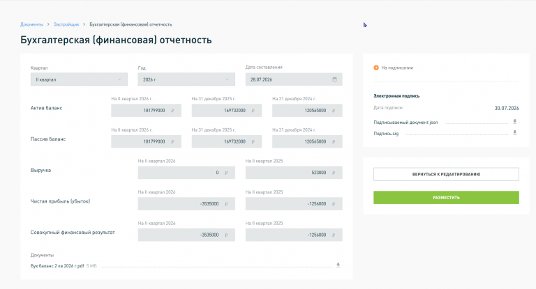The image size is (536, 289).
Task: Click the Дата составления date field
Action: click(294, 79)
